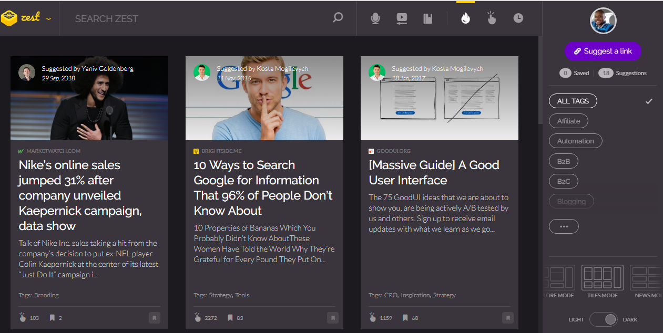Open the 18 Suggestions counter
Viewport: 663px width, 333px height.
tap(623, 73)
